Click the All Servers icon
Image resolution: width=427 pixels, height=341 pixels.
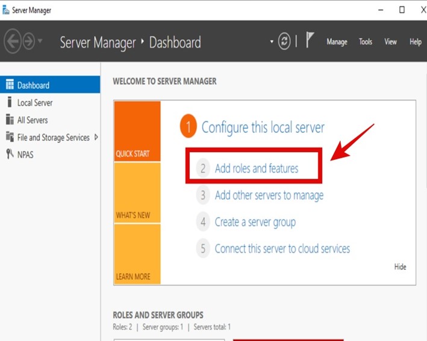(x=10, y=119)
